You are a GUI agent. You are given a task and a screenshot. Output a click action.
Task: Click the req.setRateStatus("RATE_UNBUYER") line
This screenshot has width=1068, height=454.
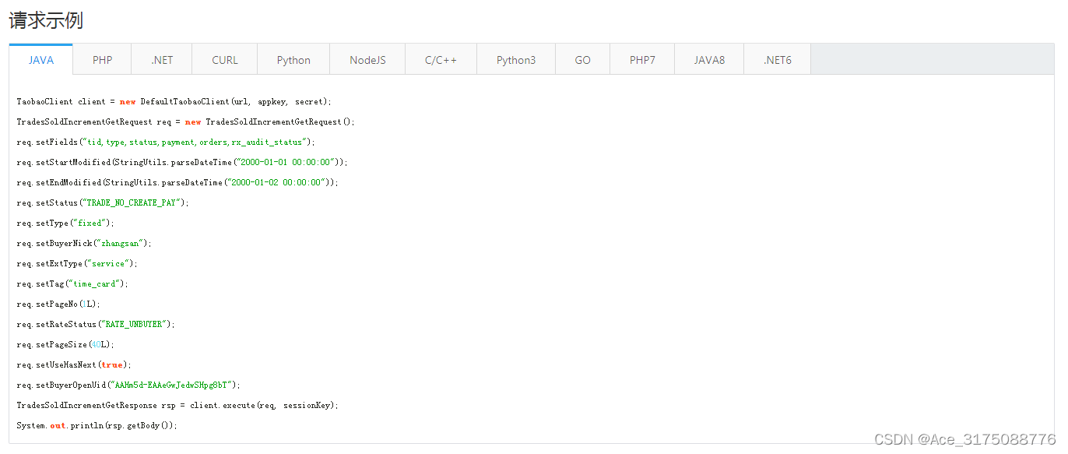click(x=96, y=324)
